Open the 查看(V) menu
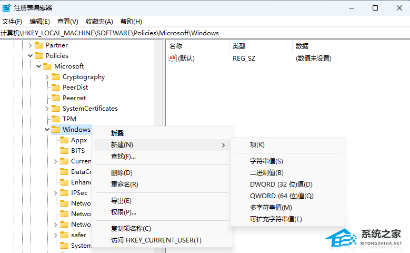The image size is (410, 253). (x=68, y=22)
